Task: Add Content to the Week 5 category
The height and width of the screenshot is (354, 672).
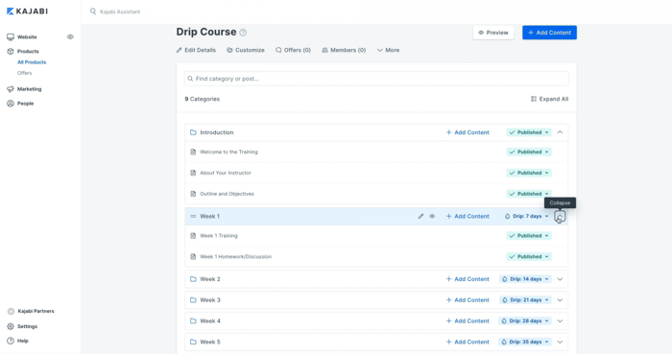Action: 468,342
